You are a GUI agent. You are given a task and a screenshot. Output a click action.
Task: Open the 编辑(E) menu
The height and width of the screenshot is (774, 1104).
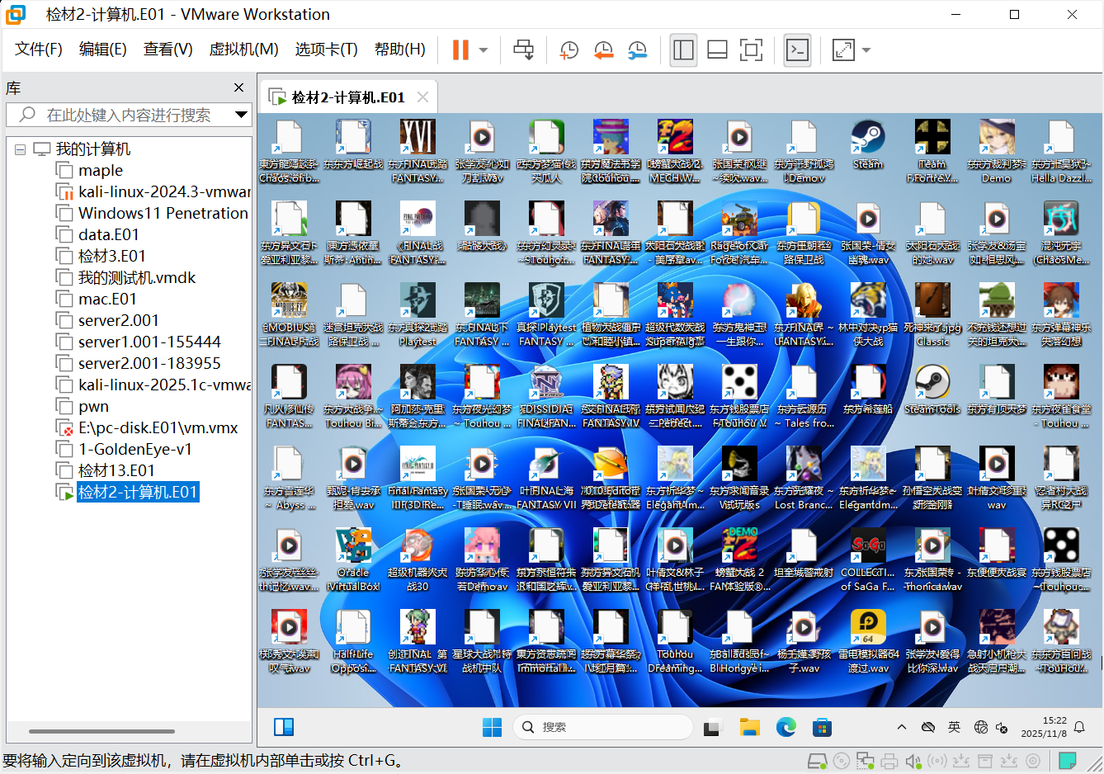pyautogui.click(x=103, y=50)
